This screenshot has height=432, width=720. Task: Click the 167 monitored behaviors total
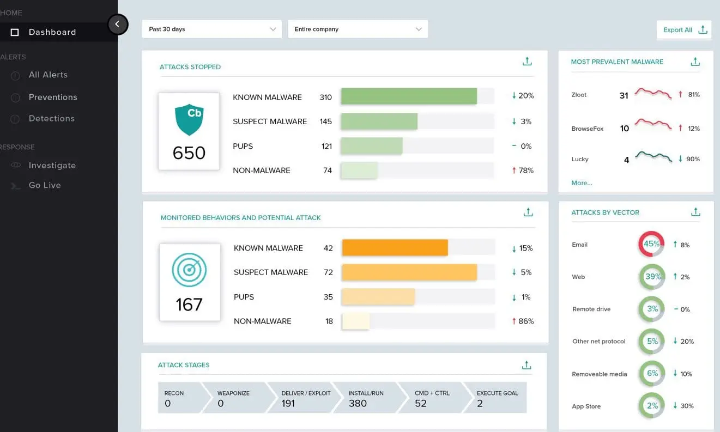(189, 304)
